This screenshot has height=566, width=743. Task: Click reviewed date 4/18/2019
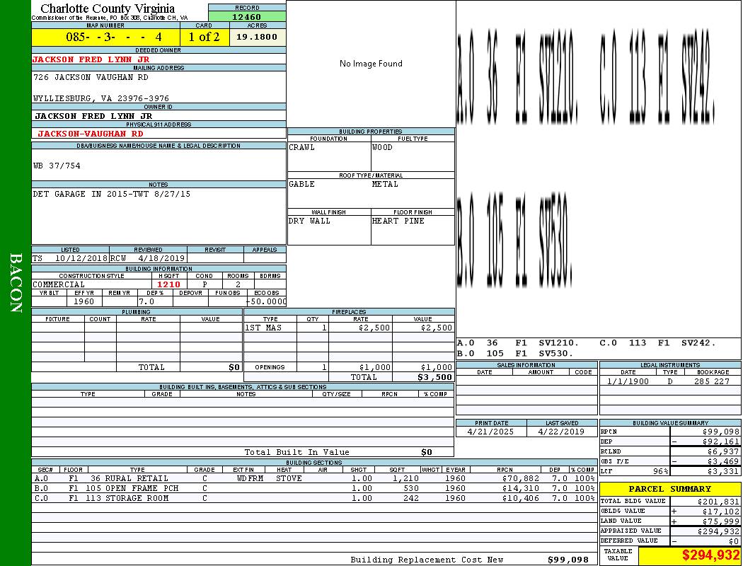pos(161,259)
